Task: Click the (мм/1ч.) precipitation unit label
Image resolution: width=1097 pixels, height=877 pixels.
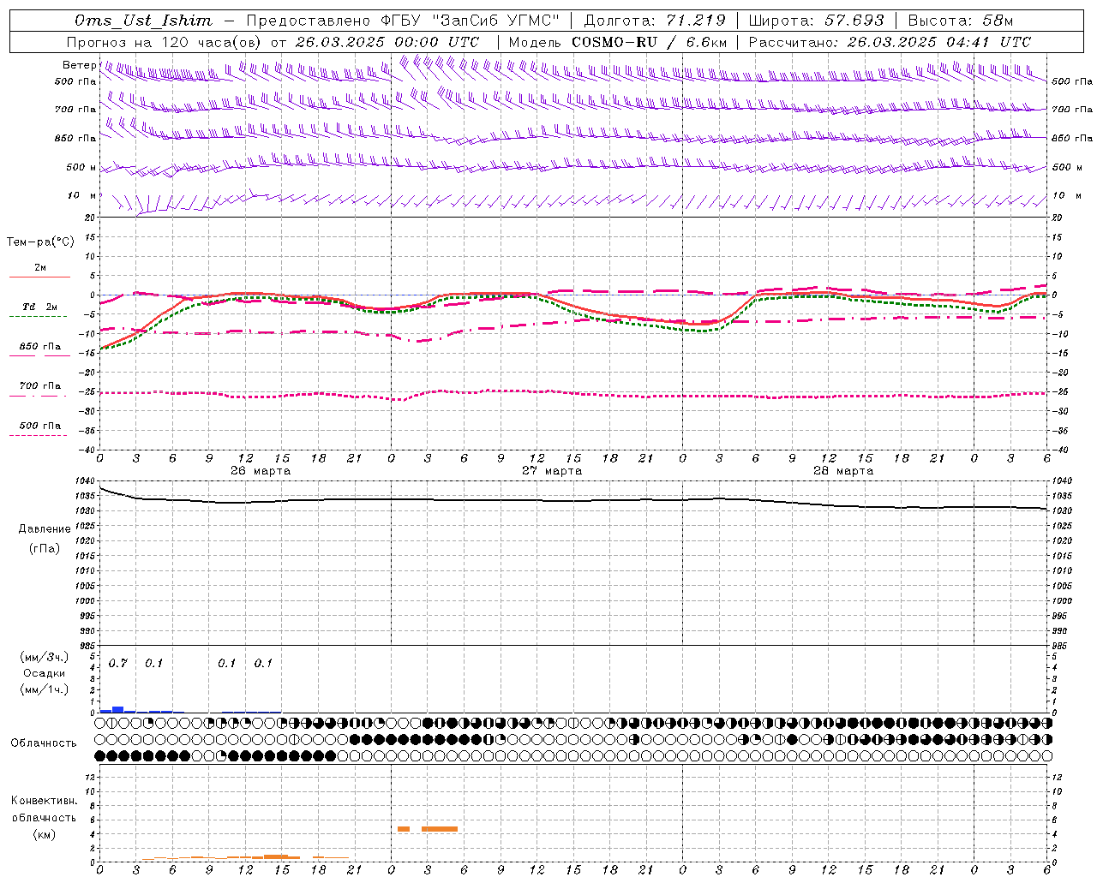Action: (x=44, y=689)
